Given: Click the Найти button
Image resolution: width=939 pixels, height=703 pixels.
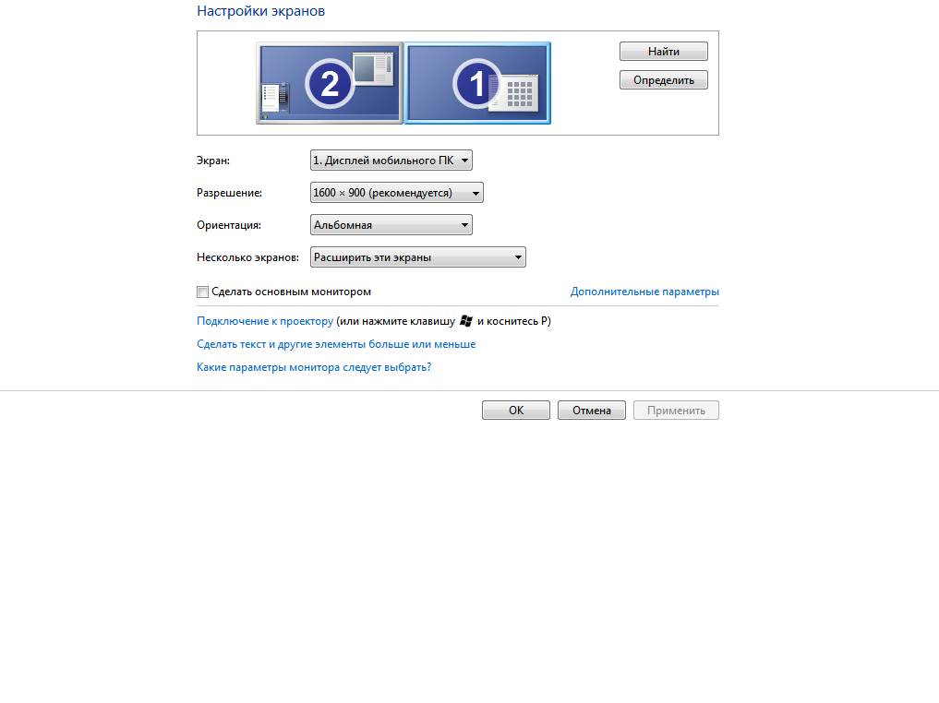Looking at the screenshot, I should point(664,52).
